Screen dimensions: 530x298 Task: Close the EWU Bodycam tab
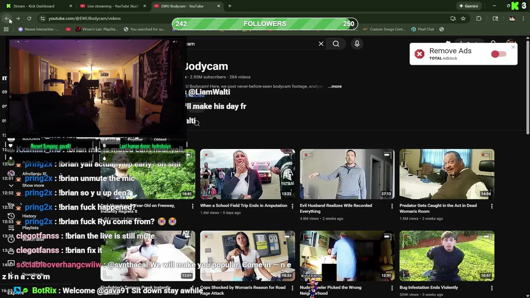(x=219, y=6)
